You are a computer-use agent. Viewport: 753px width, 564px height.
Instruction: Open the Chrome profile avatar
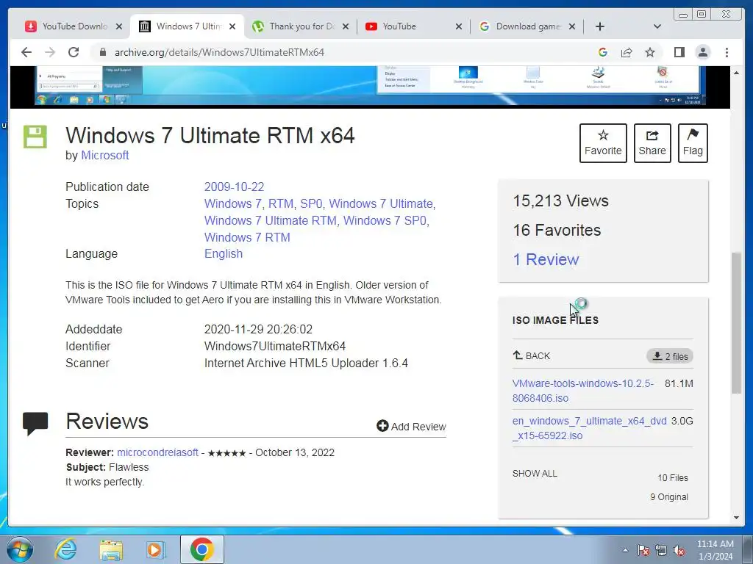pos(703,52)
